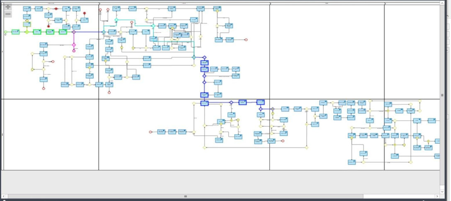Select the green start event circle
The width and height of the screenshot is (451, 201).
click(5, 32)
